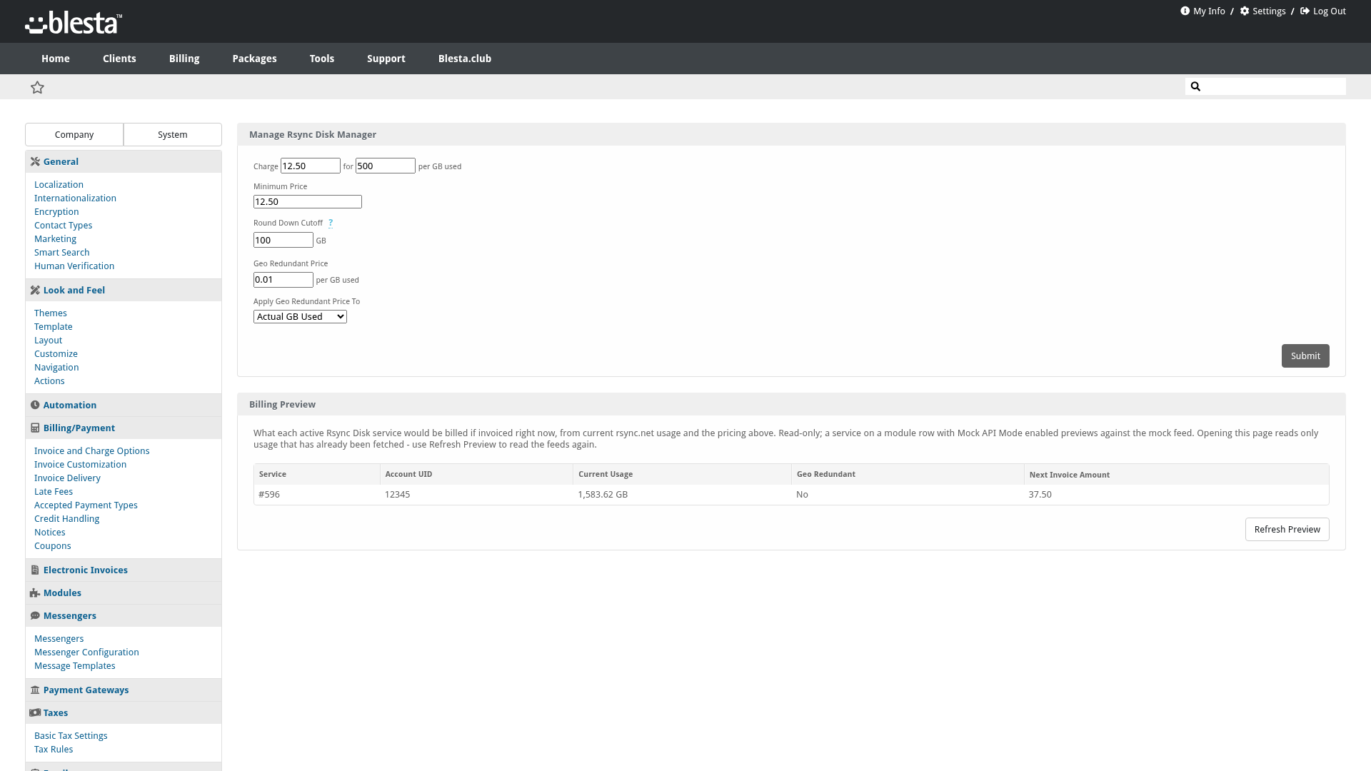Click the top search input box
The image size is (1371, 771).
pos(1265,86)
